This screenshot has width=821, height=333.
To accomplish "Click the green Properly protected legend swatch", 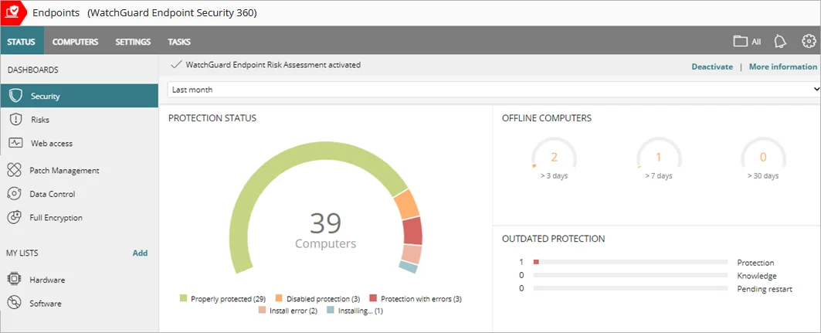I will click(183, 298).
